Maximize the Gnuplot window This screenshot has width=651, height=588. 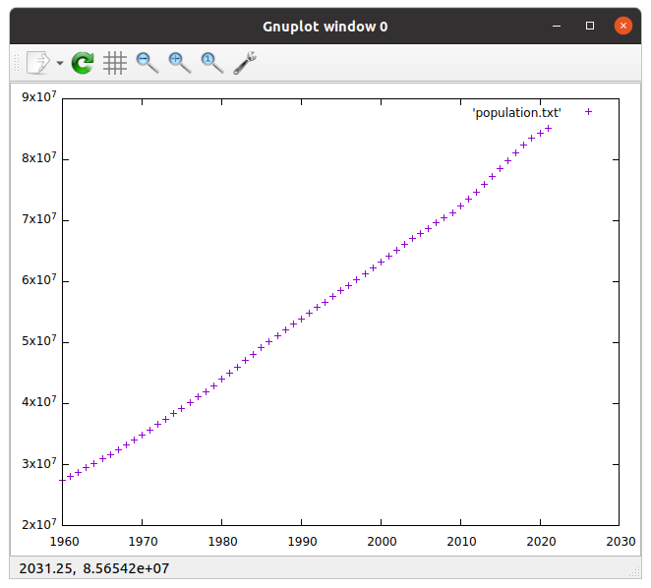click(x=590, y=26)
